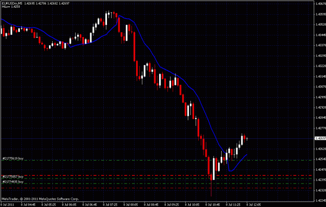Viewport: 326px width, 207px height.
Task: Click the 8 Jul 08:05 time label
Action: (x=131, y=205)
